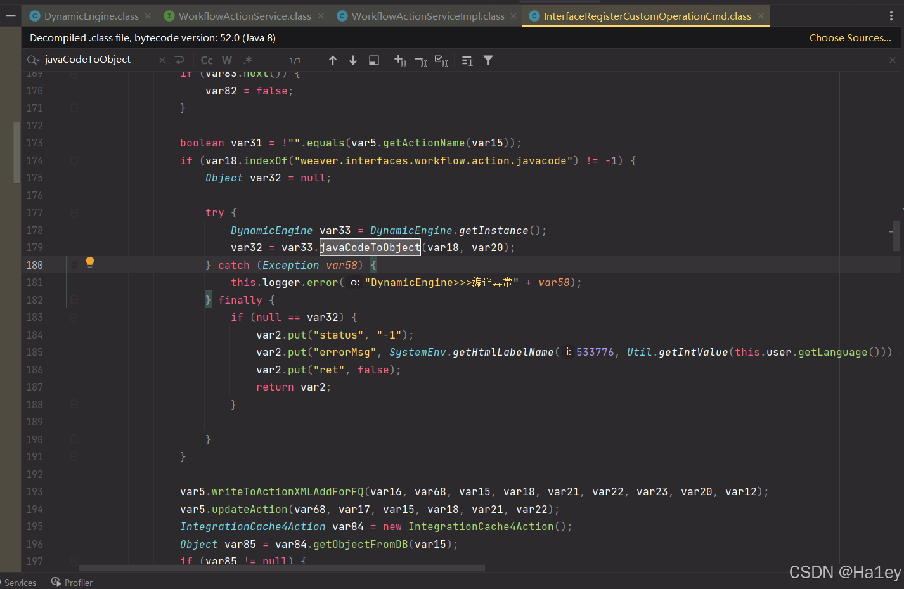
Task: Open the editor tabs more-options menu
Action: click(x=891, y=16)
